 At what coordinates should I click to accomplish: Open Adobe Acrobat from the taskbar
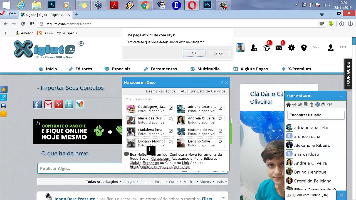[114, 5]
